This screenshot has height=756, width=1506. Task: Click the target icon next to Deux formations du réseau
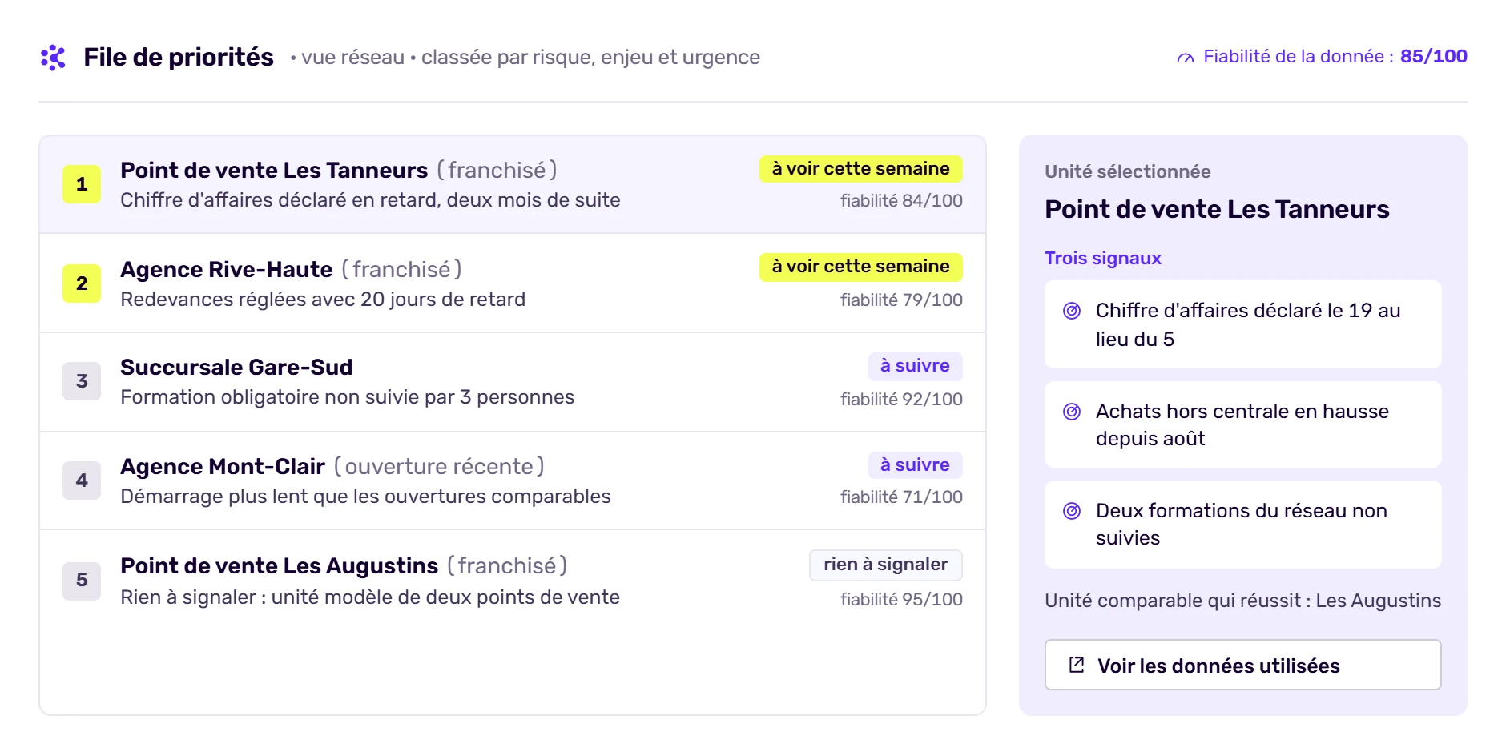pos(1072,511)
